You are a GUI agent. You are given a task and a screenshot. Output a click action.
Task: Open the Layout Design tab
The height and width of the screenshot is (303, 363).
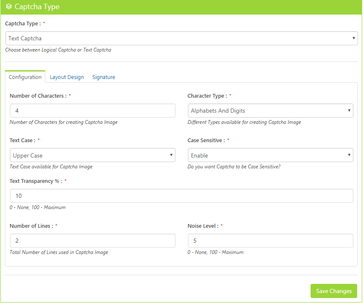67,77
